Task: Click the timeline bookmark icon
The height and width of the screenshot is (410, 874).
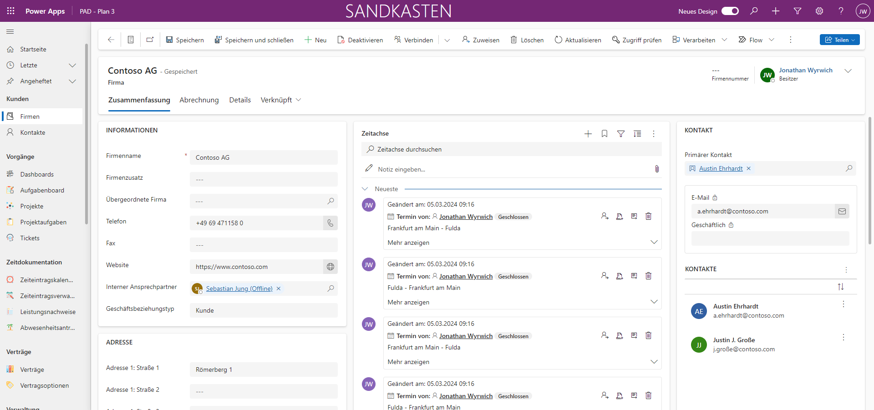Action: pos(605,134)
